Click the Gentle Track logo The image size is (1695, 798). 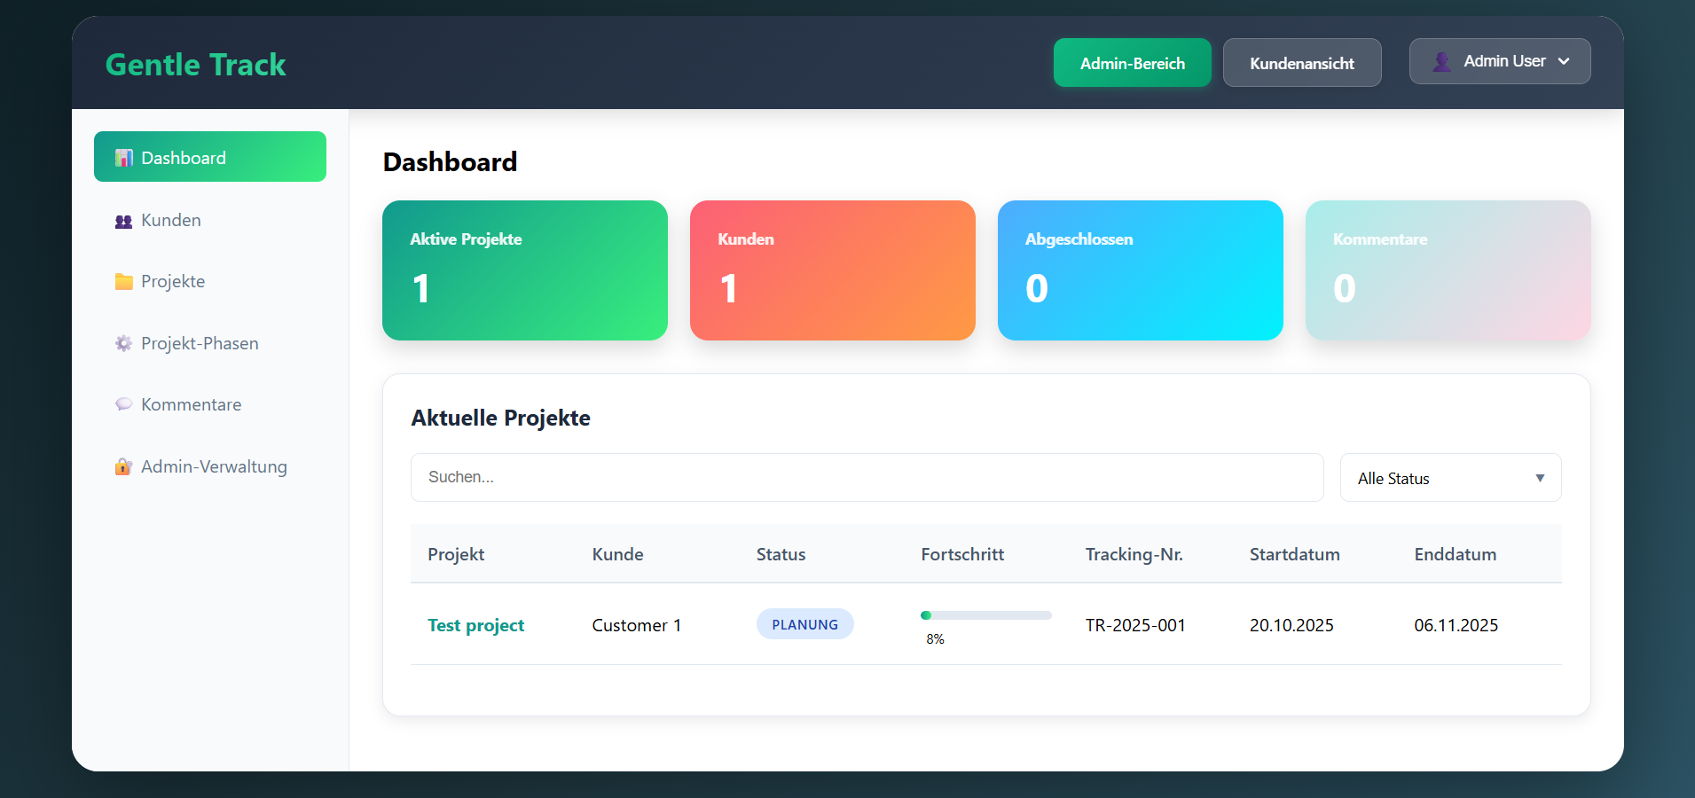(195, 65)
